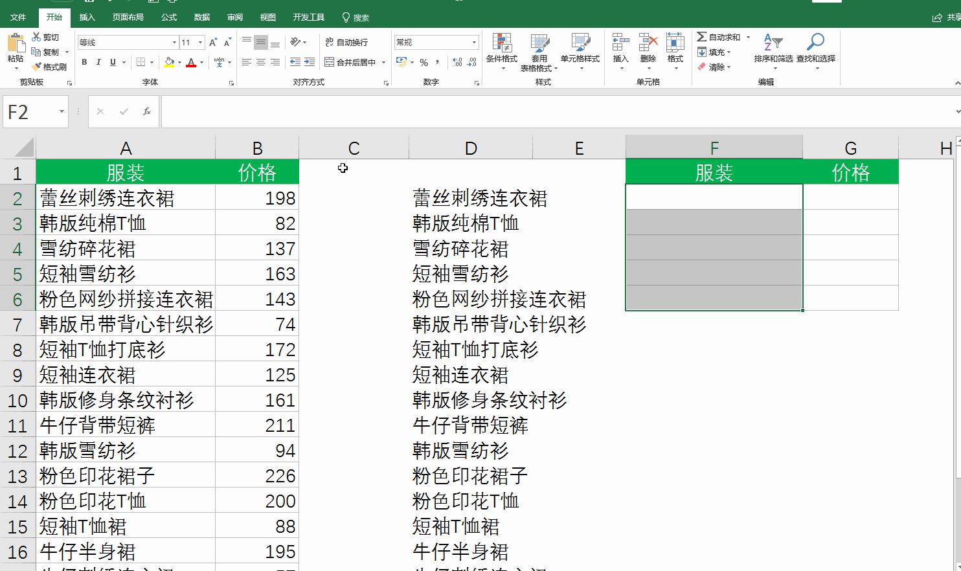Open the font name dropdown

(x=174, y=41)
